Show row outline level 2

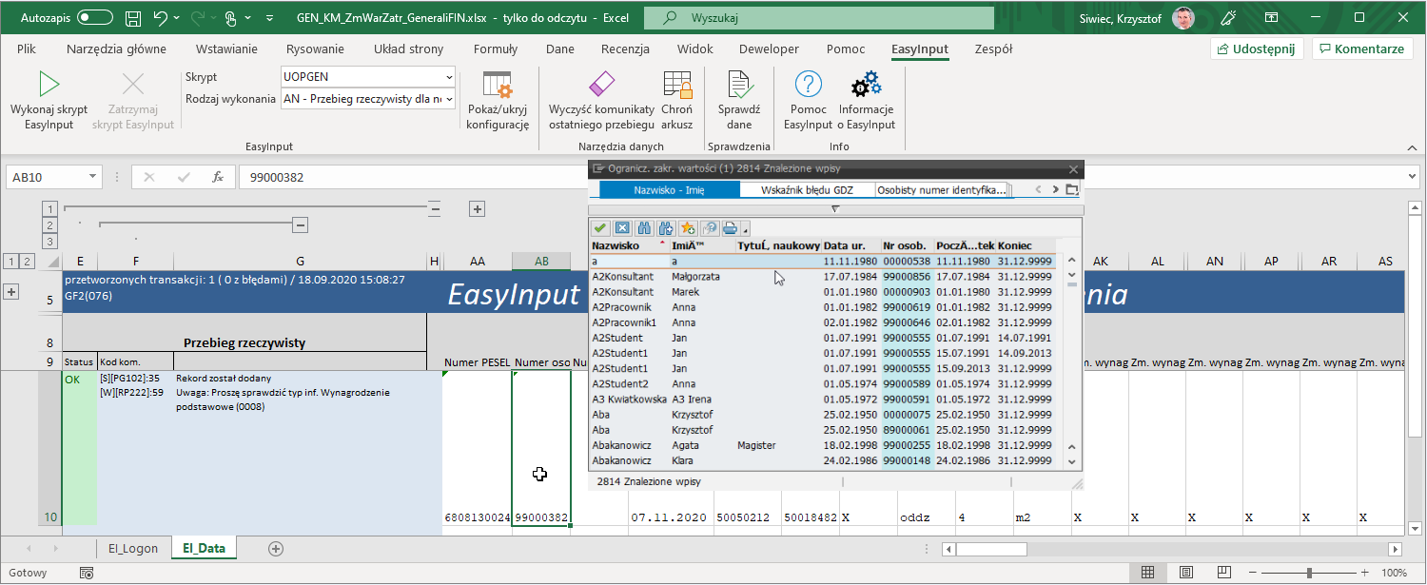[27, 261]
